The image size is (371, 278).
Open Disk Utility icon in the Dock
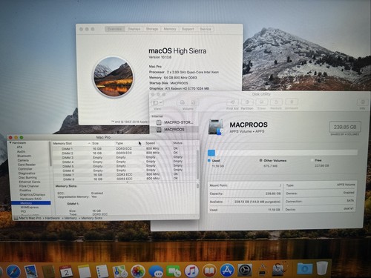280,269
